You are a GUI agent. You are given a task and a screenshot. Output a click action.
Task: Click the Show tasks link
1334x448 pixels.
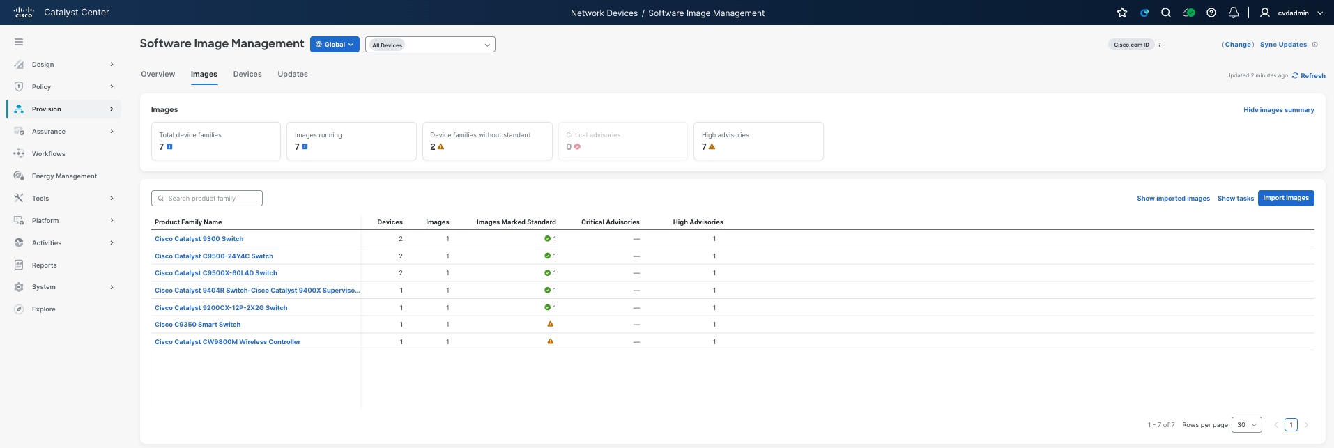click(1236, 199)
